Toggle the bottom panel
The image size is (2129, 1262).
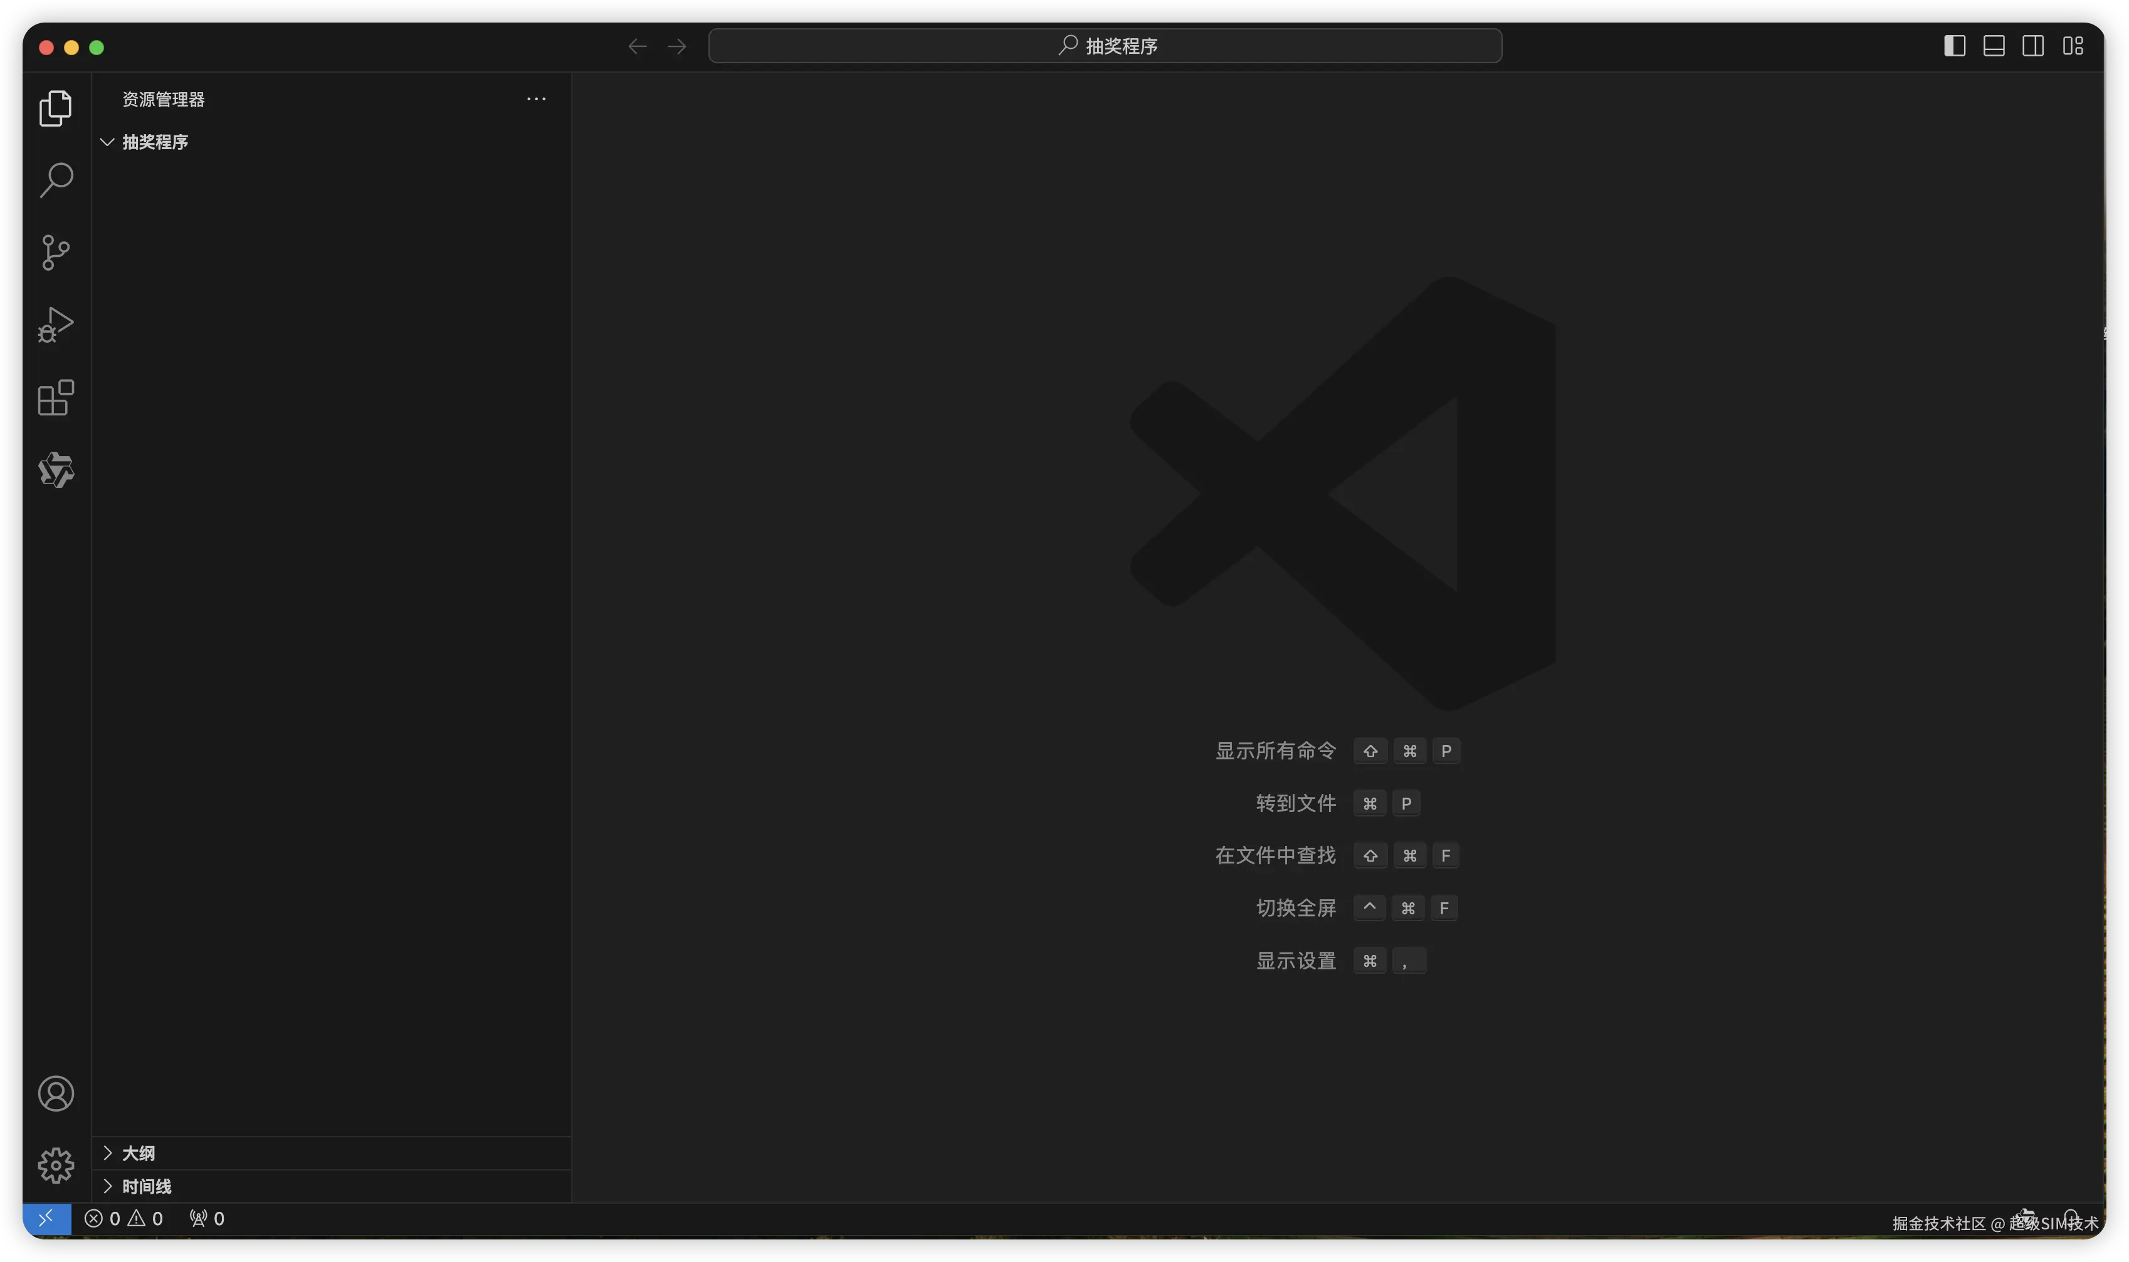[x=1994, y=46]
